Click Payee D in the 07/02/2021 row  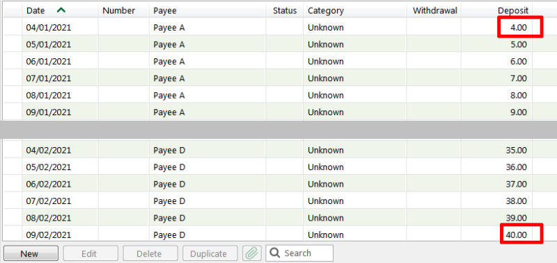[x=169, y=201]
